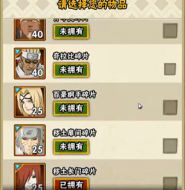Tap the 秽土扉间 character portrait icon
The height and width of the screenshot is (190, 185).
(x=30, y=140)
